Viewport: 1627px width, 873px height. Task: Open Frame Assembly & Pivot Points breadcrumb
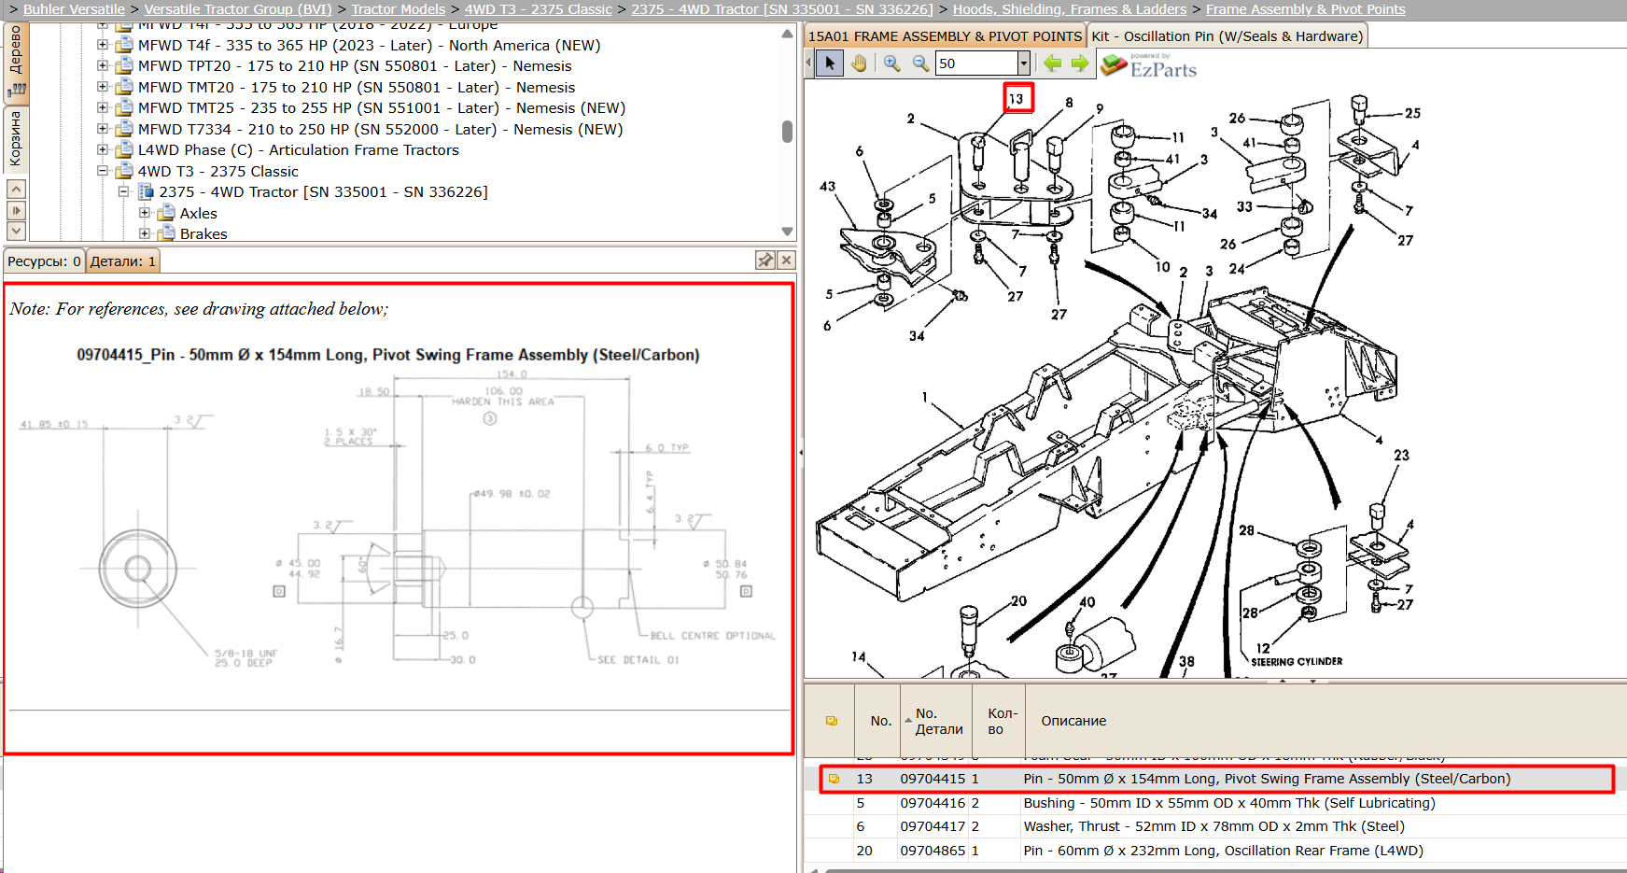click(1306, 9)
